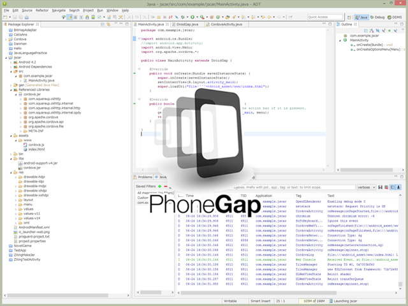408x306 pixels.
Task: Expand the Cordova project node
Action: (6, 40)
